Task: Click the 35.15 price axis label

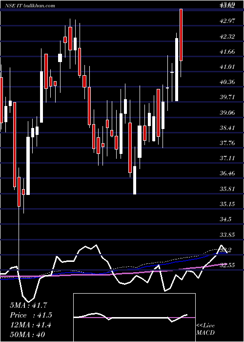Action: click(228, 204)
